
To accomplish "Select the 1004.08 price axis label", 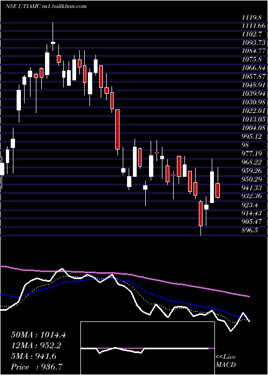I will coord(254,128).
